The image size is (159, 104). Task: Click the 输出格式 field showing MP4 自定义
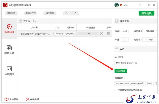pos(135,63)
